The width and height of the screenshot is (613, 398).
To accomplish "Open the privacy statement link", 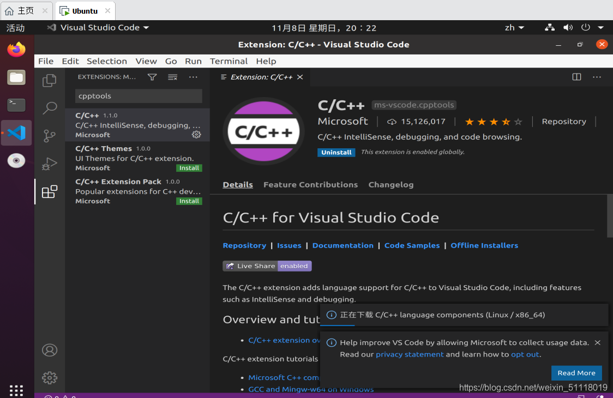I will [x=410, y=354].
